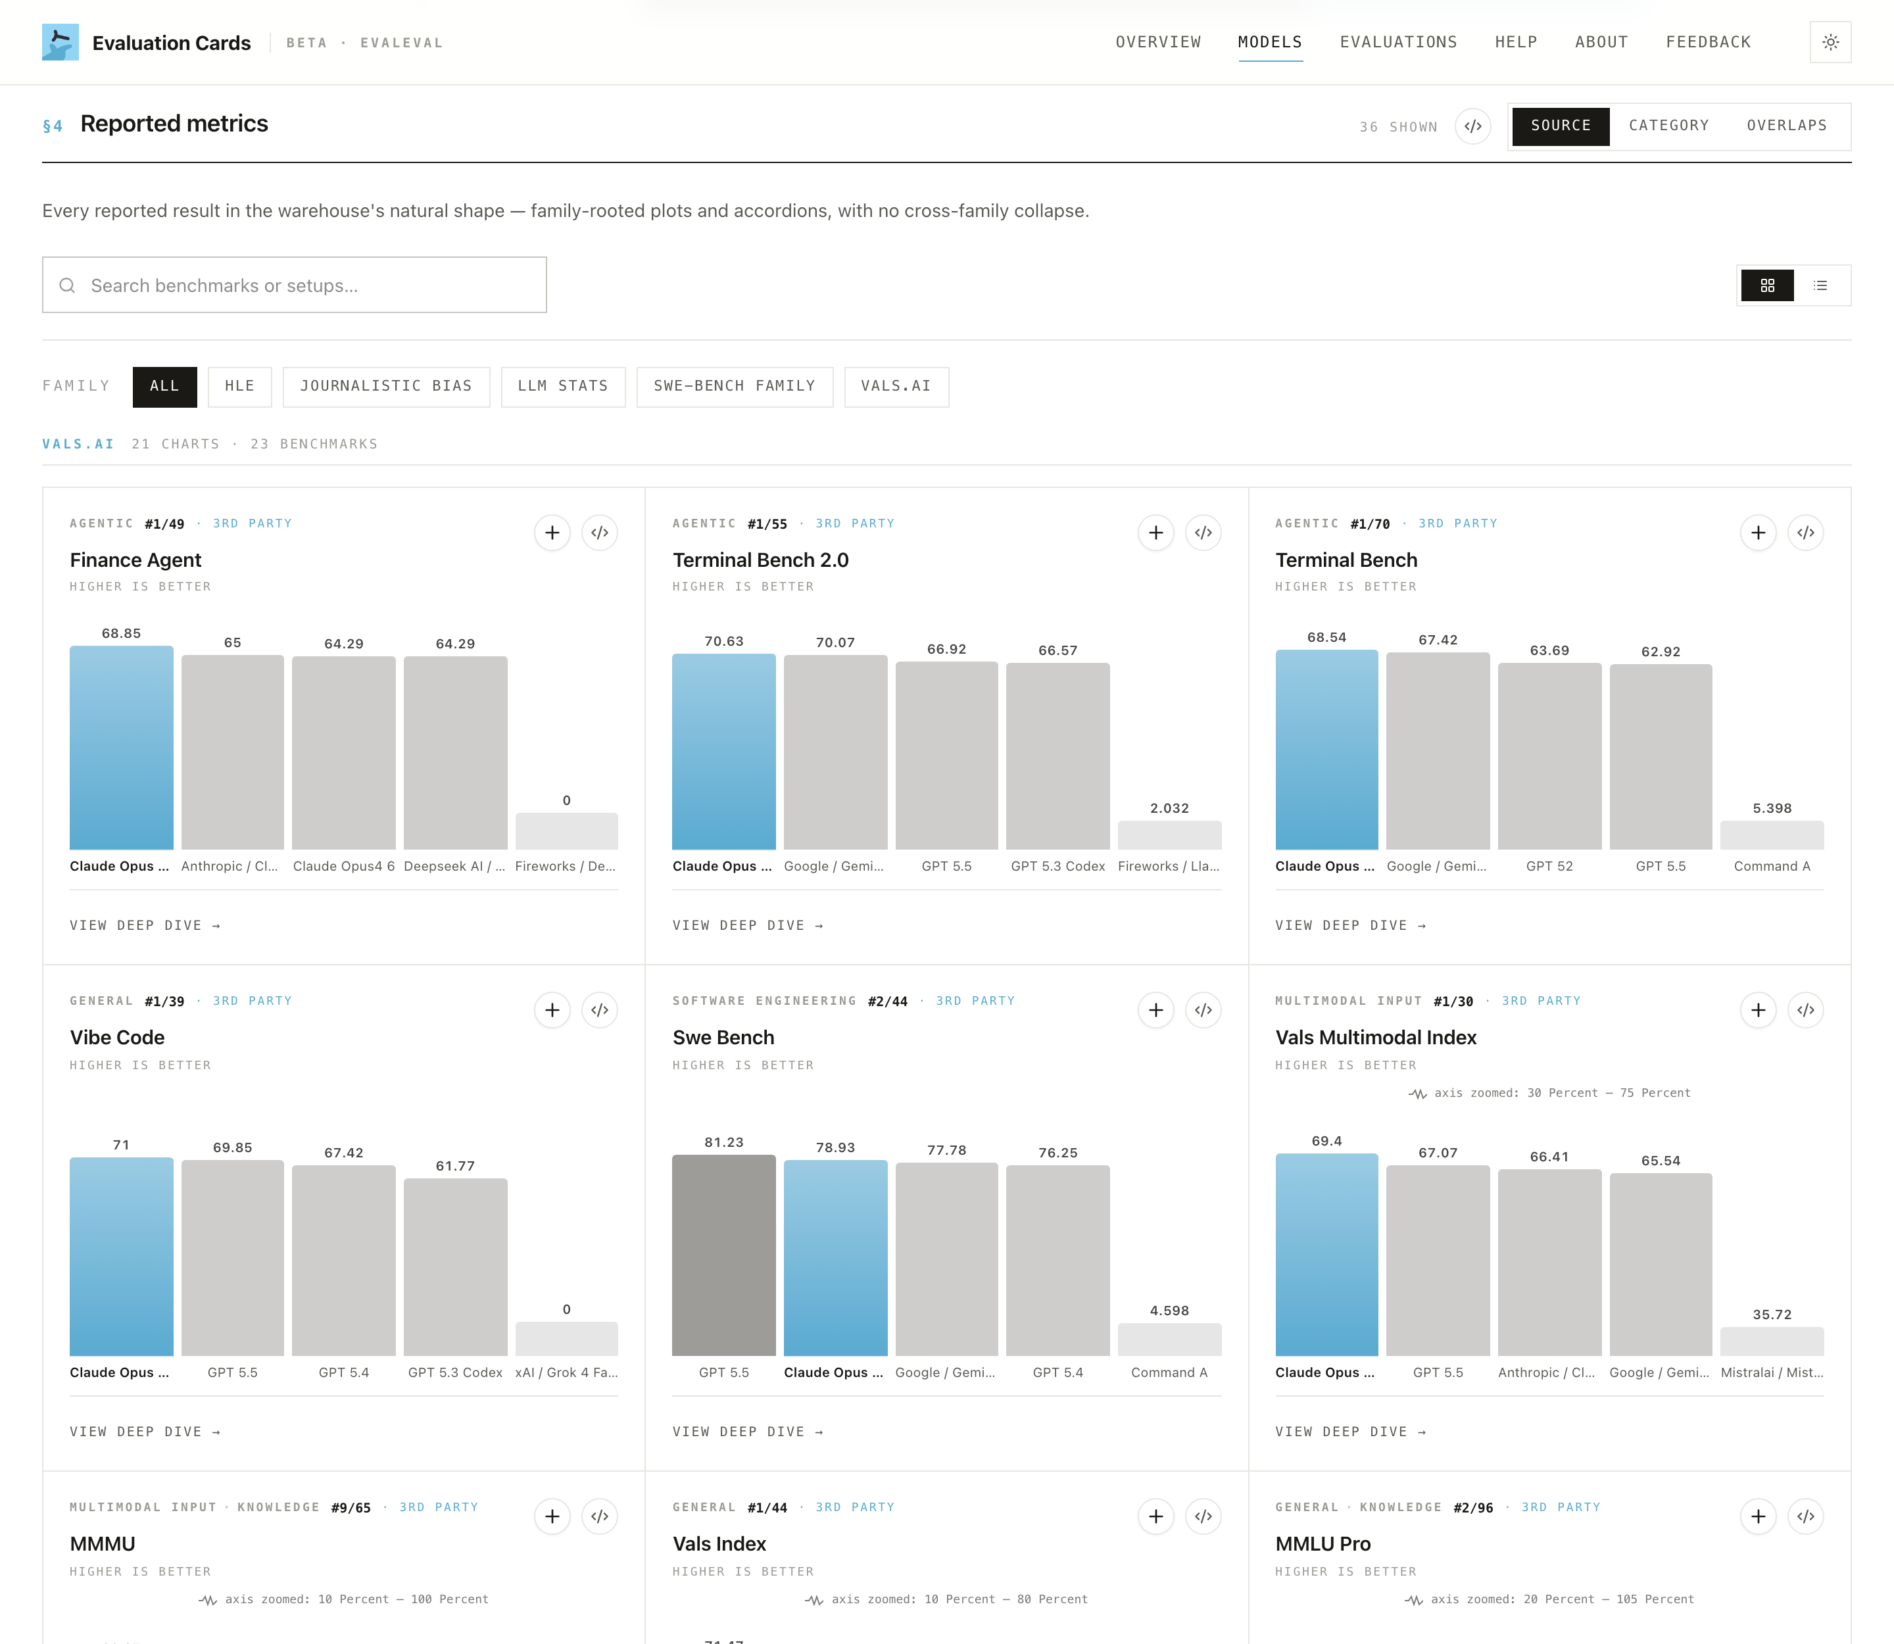
Task: View deep dive for Vibe Code
Action: (x=145, y=1432)
